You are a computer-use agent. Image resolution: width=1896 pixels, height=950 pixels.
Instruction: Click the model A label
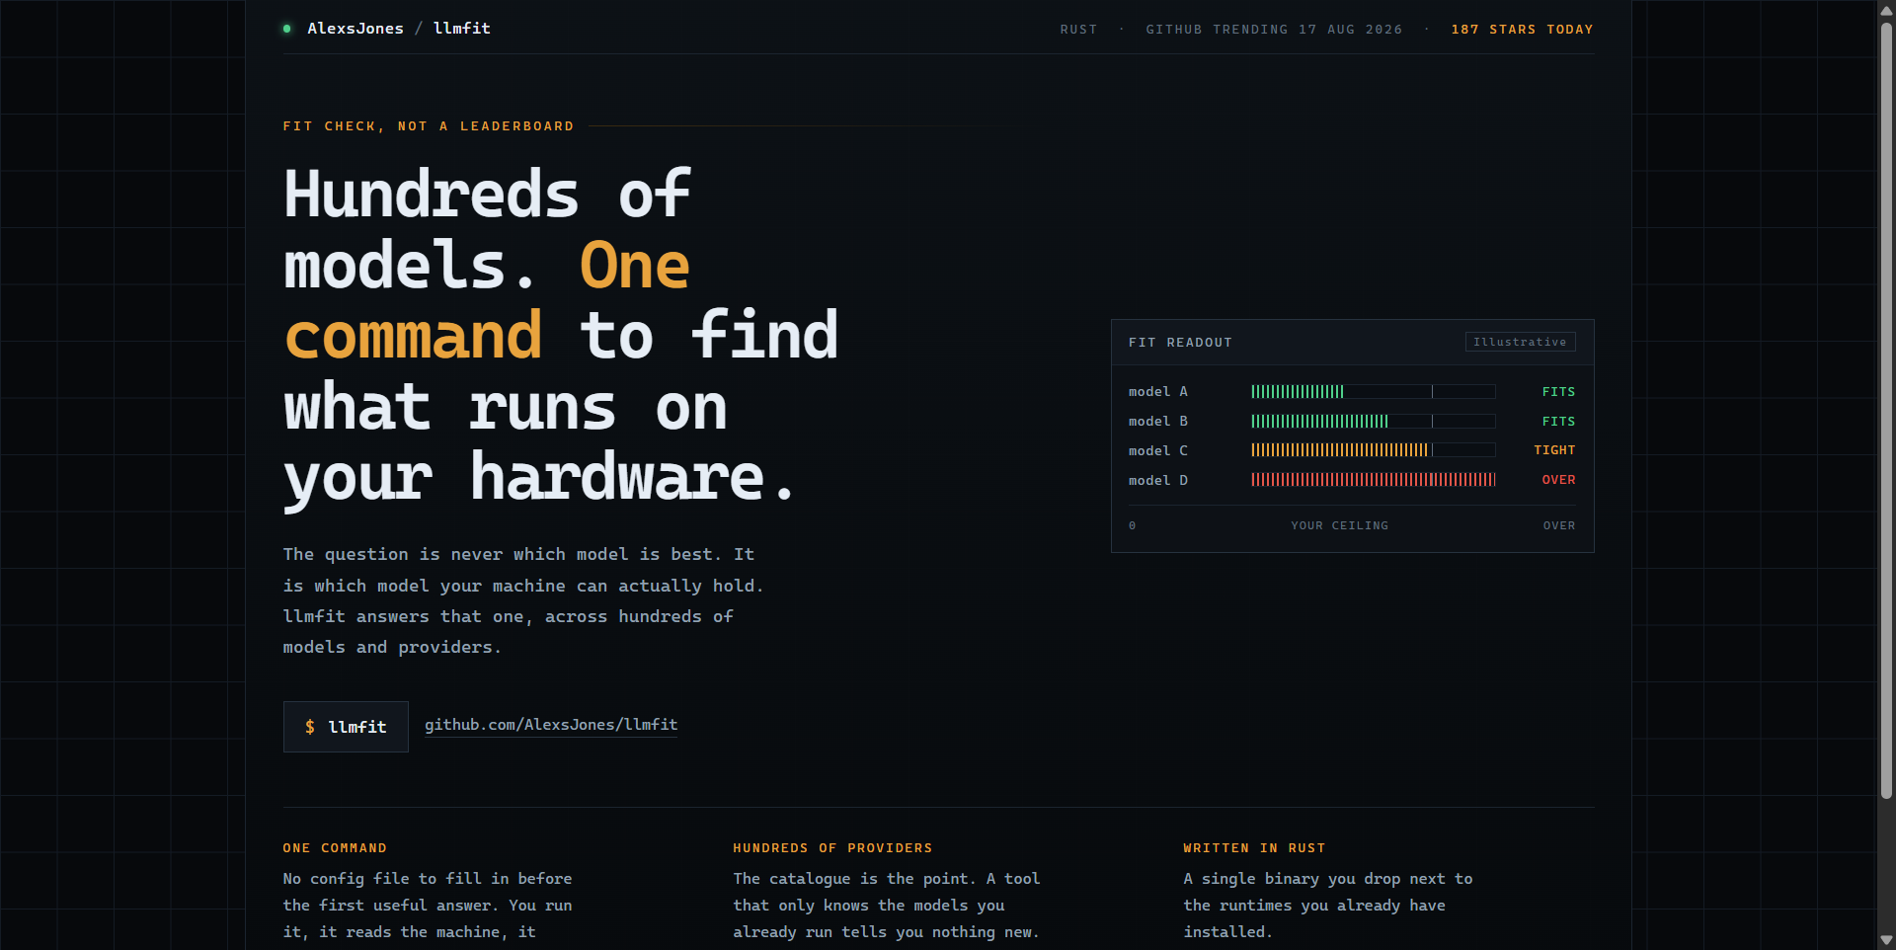tap(1158, 392)
